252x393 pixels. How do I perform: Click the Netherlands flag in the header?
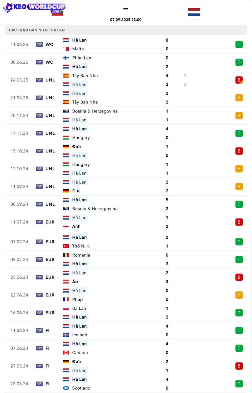click(194, 12)
